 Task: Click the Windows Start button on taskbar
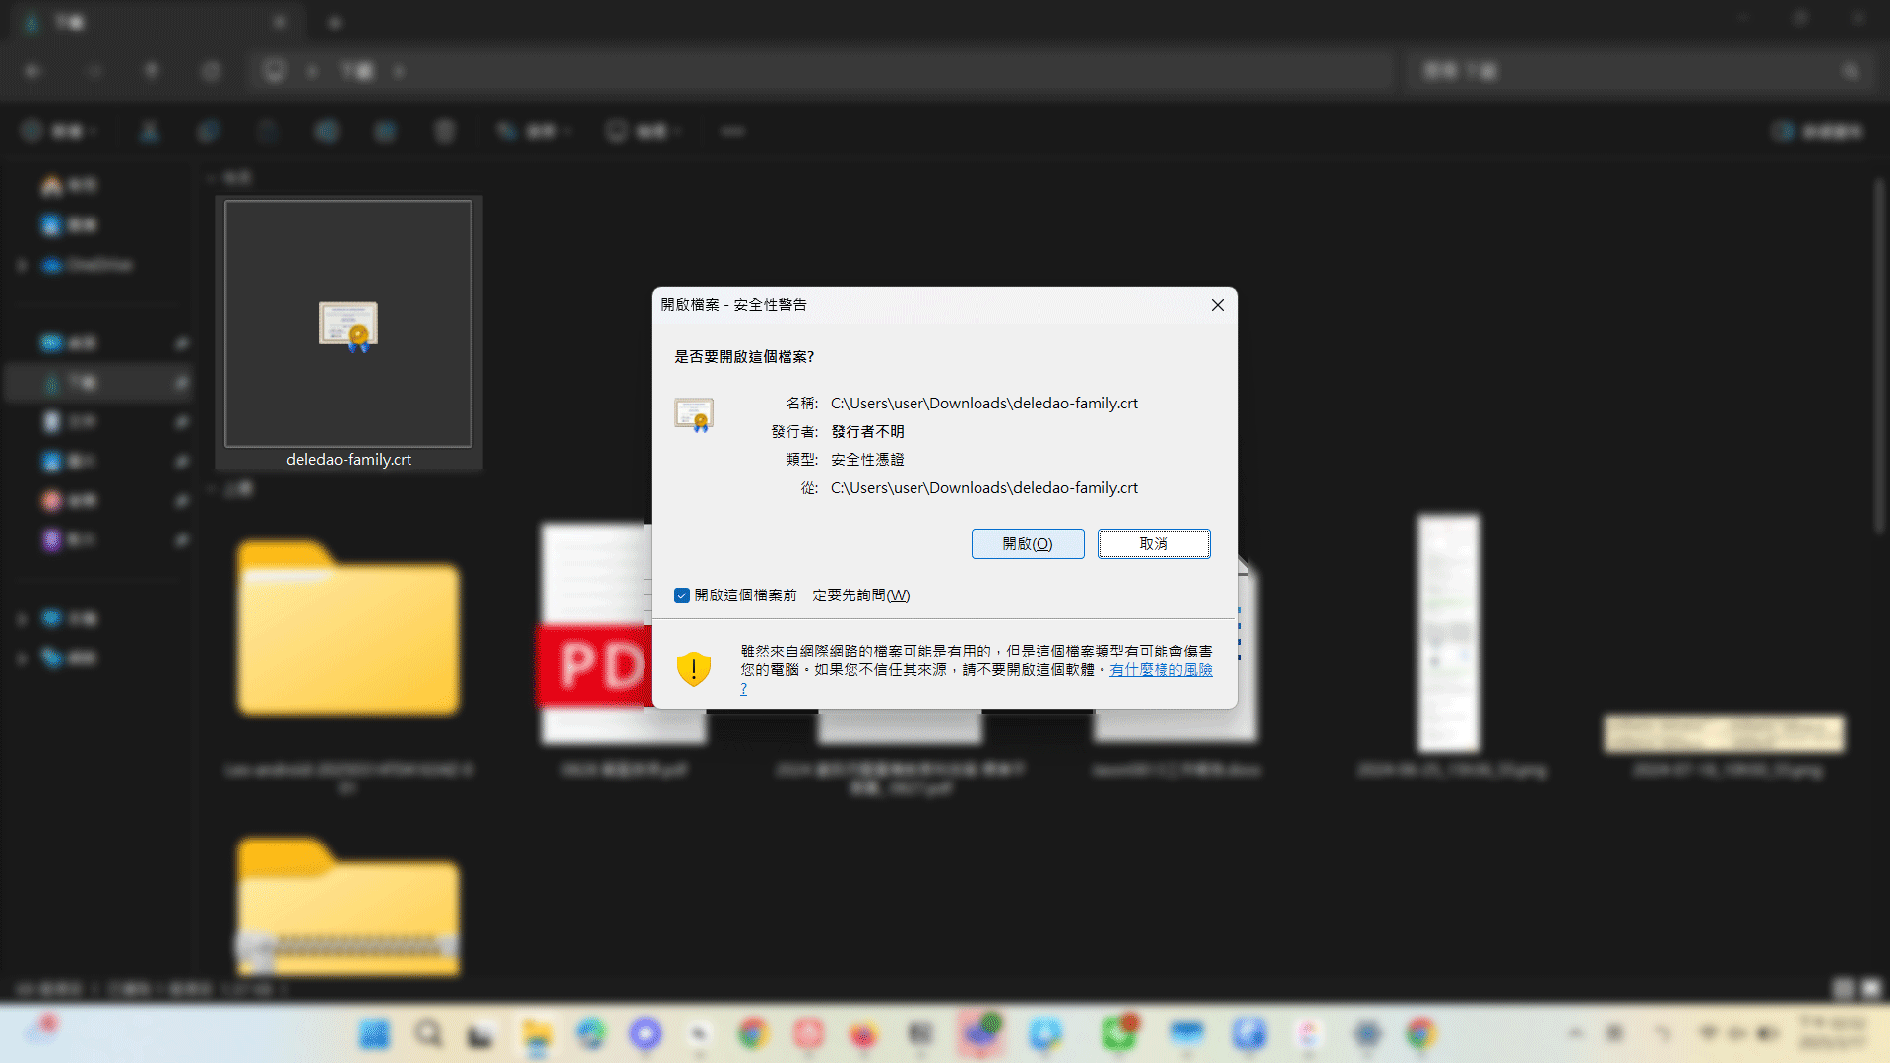pos(374,1033)
